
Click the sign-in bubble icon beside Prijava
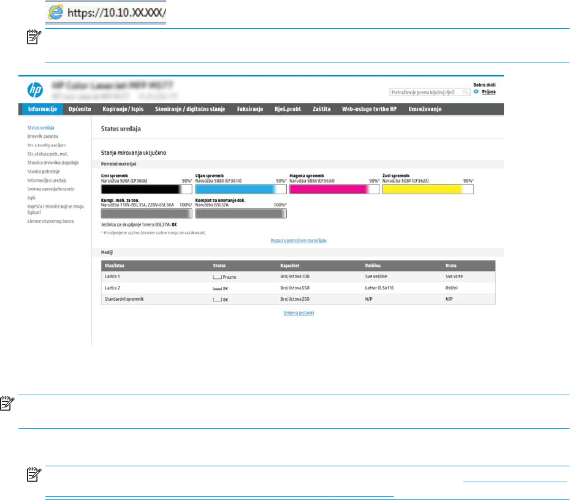pyautogui.click(x=476, y=92)
